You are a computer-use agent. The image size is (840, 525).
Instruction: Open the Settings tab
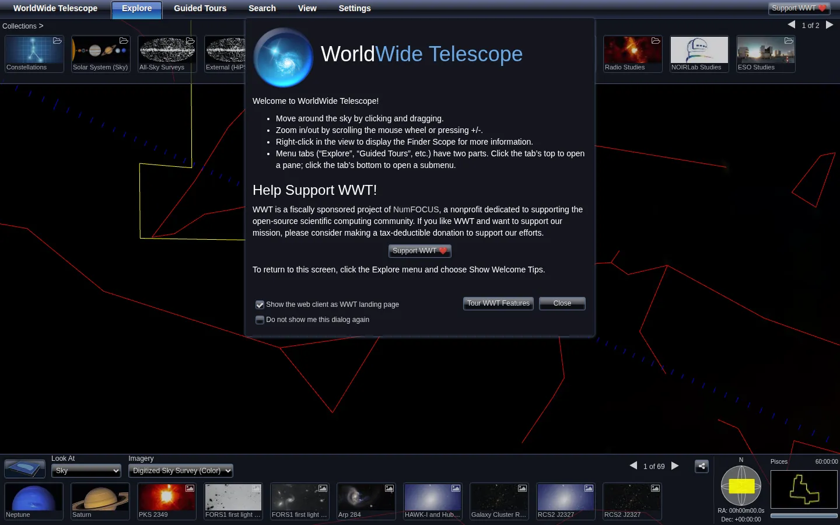pos(355,9)
